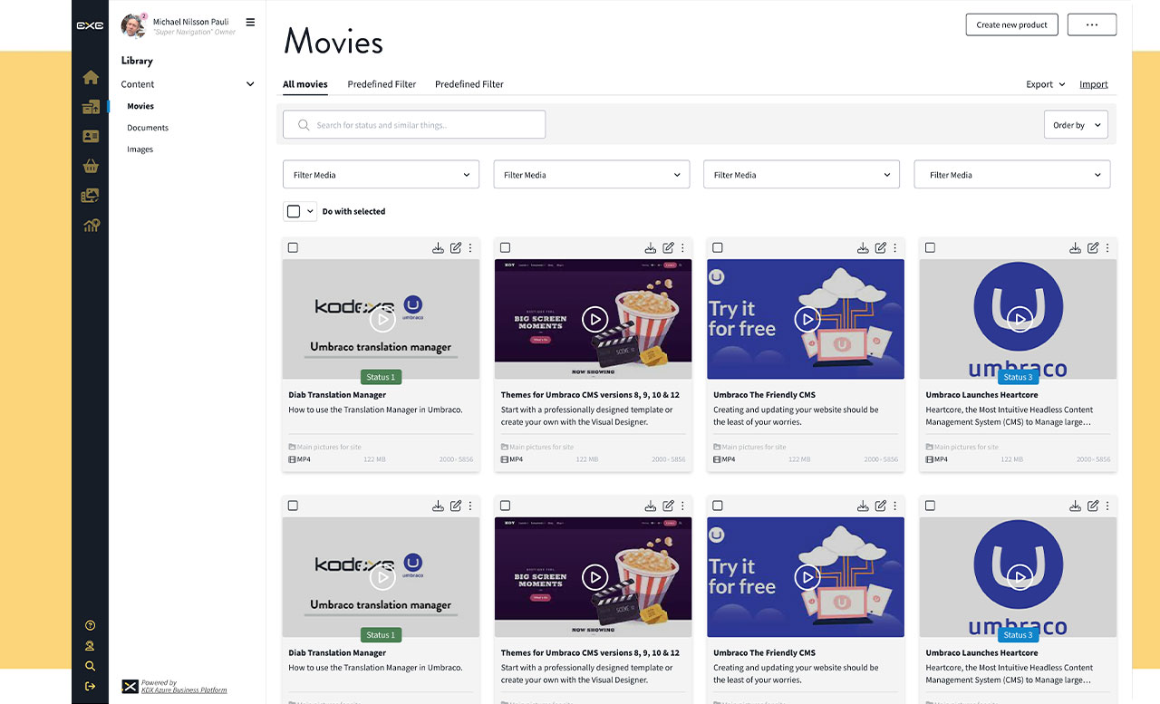Viewport: 1160px width, 704px height.
Task: Download top-row Themes for Umbraco CMS movie
Action: tap(650, 247)
